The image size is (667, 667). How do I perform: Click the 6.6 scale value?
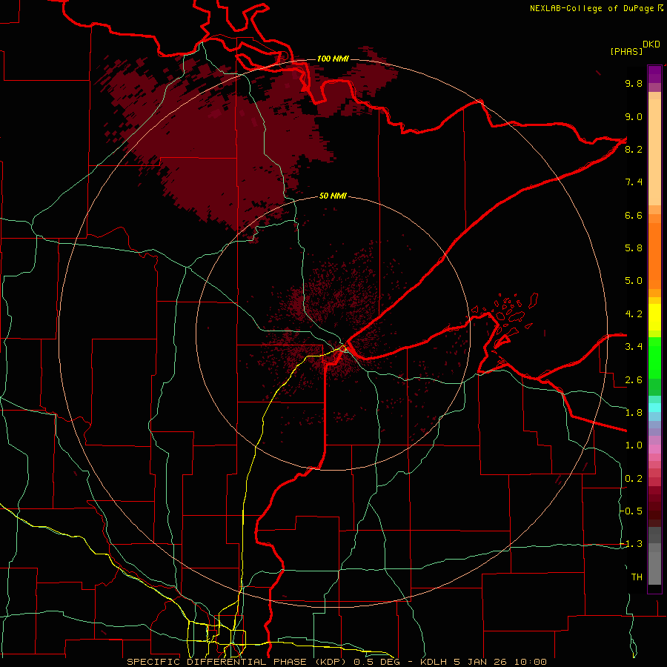[634, 216]
